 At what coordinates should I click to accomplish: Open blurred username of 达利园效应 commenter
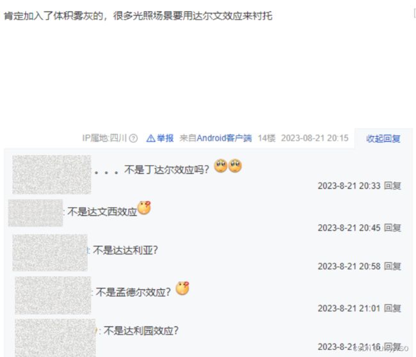(x=55, y=338)
